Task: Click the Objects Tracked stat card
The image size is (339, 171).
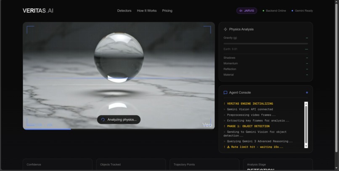Action: point(131,165)
